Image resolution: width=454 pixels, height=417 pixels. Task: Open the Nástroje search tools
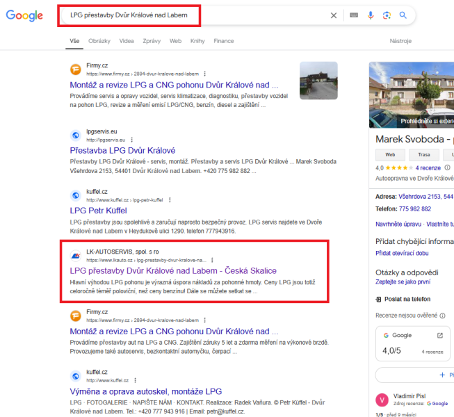click(x=400, y=41)
